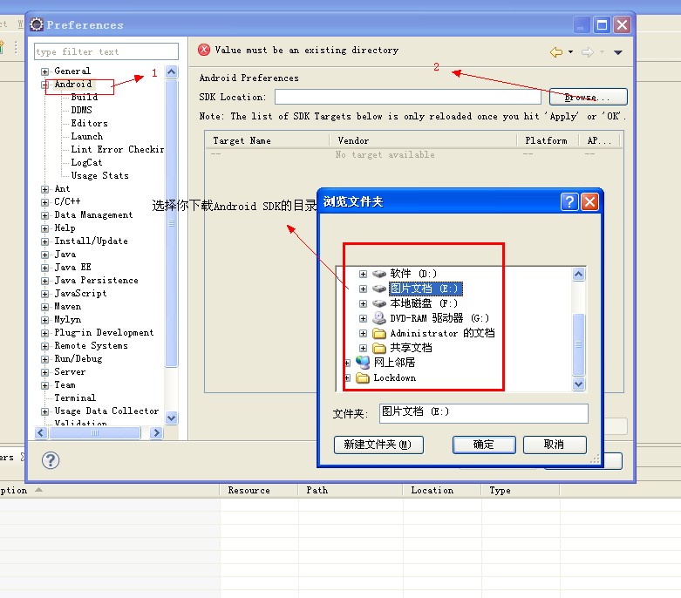Click the type filter text search field
Image resolution: width=681 pixels, height=598 pixels.
(106, 51)
